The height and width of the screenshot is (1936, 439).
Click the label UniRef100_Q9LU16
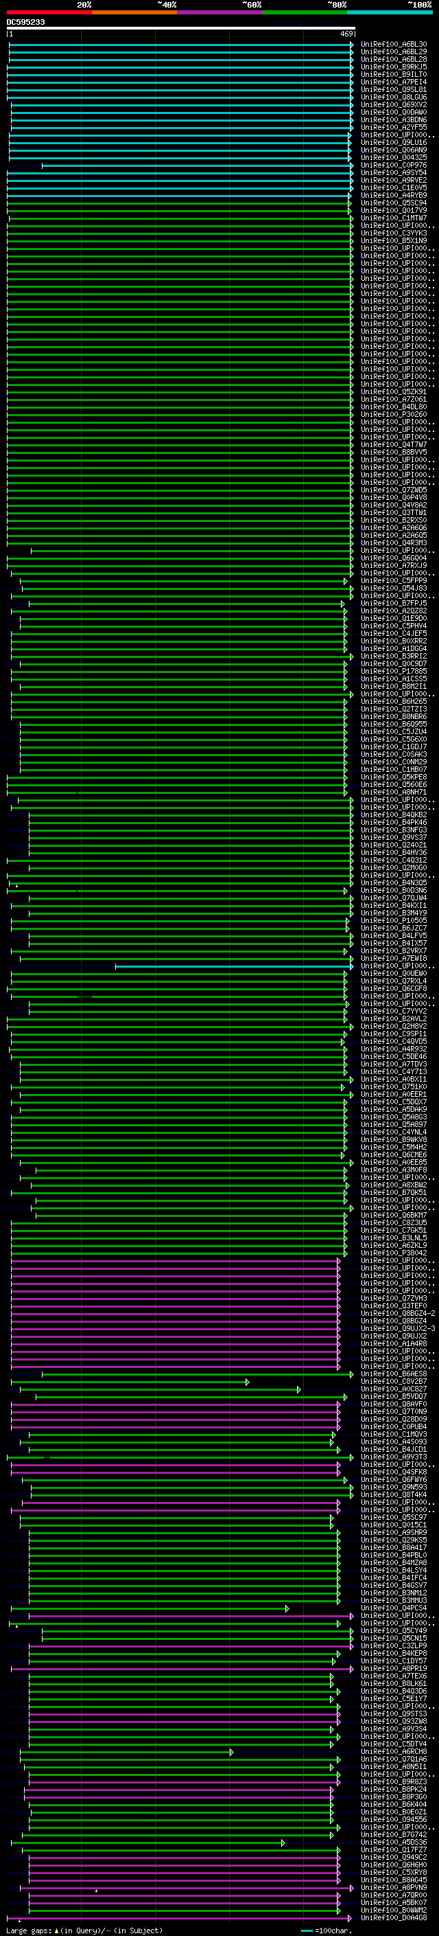[394, 143]
